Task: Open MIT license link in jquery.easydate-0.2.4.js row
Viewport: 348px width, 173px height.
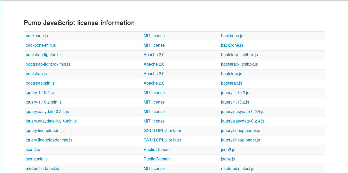Action: [x=154, y=112]
